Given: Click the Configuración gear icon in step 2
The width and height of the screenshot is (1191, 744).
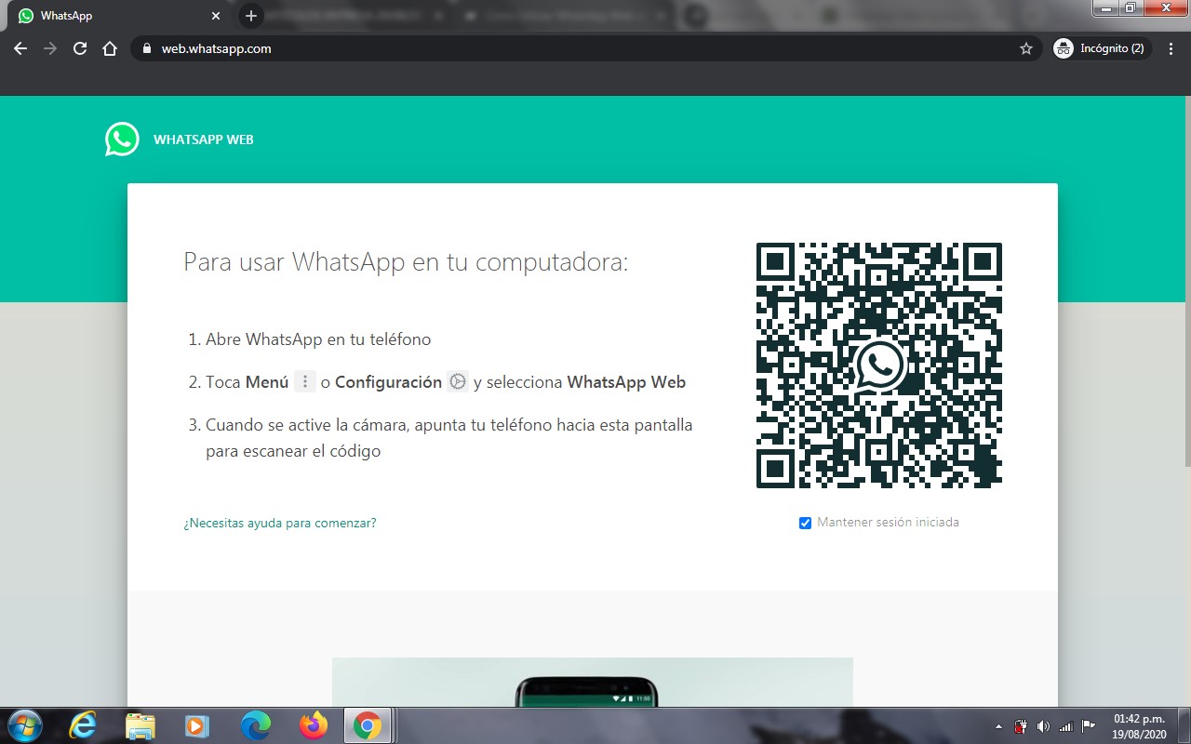Looking at the screenshot, I should coord(457,381).
